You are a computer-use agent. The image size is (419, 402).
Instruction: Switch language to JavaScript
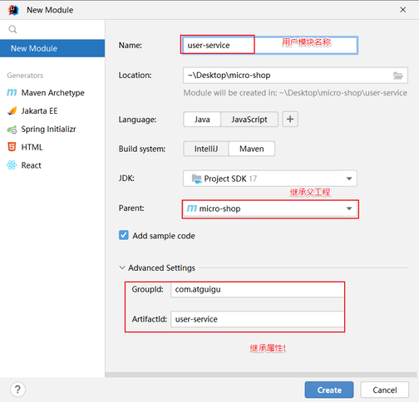(249, 120)
